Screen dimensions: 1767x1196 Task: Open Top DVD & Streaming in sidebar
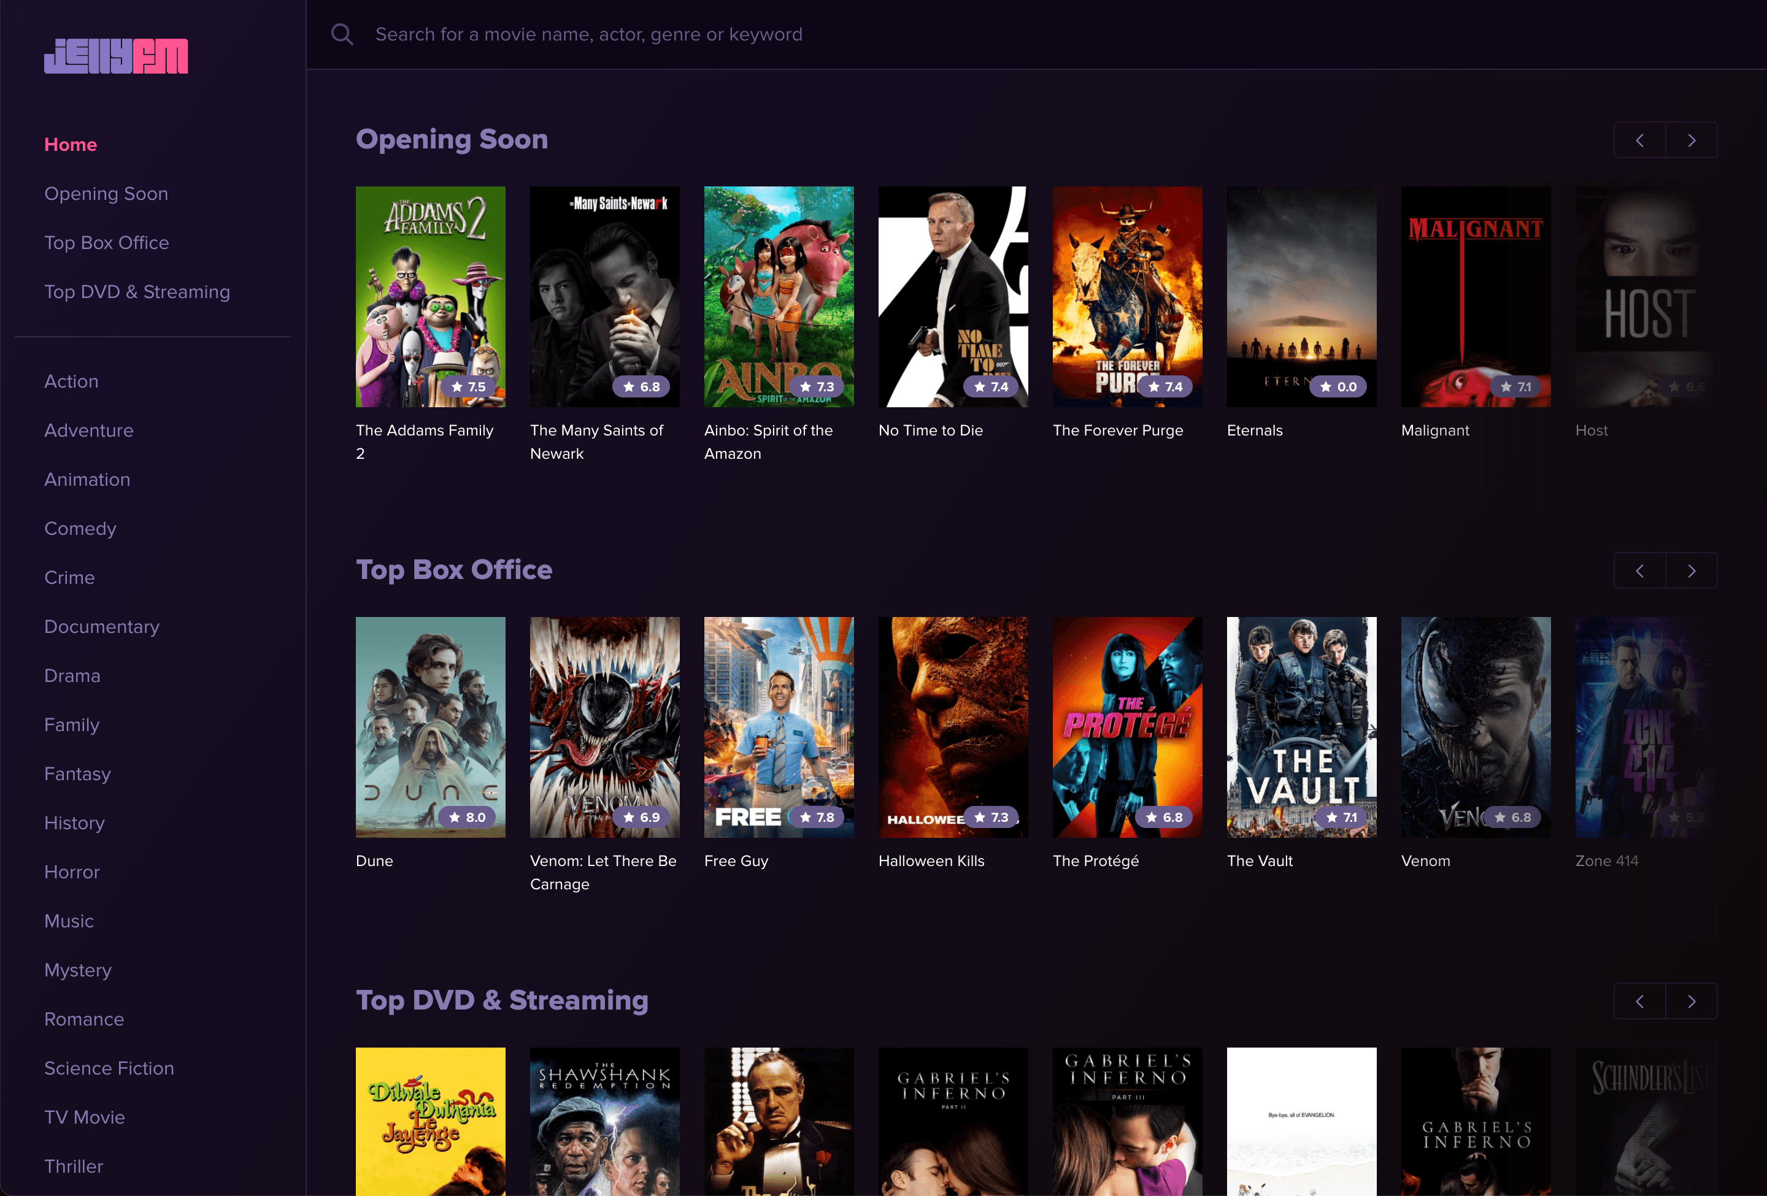[x=137, y=292]
